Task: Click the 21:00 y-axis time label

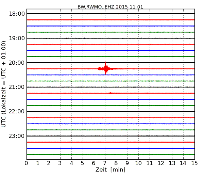Action: click(17, 87)
